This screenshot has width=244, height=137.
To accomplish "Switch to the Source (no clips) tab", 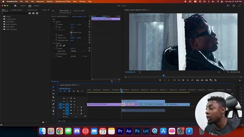I will click(x=79, y=11).
